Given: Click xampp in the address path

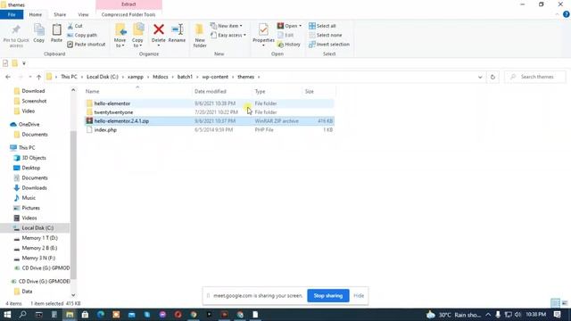Looking at the screenshot, I should 136,77.
